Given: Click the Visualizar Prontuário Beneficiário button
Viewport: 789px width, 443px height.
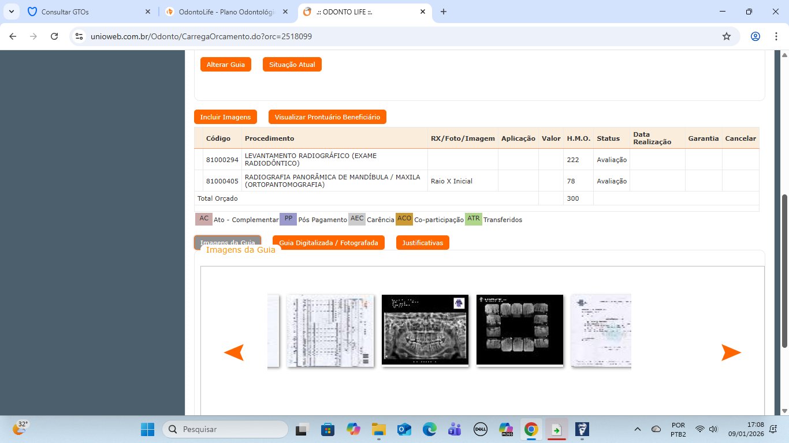Looking at the screenshot, I should coord(327,117).
